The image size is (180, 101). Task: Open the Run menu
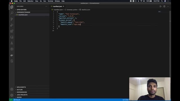[x=45, y=1]
